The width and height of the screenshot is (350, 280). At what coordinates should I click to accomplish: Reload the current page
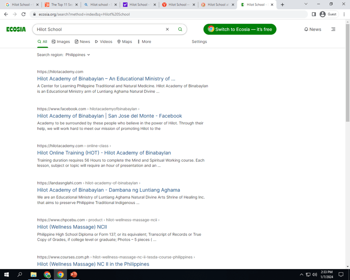click(24, 14)
